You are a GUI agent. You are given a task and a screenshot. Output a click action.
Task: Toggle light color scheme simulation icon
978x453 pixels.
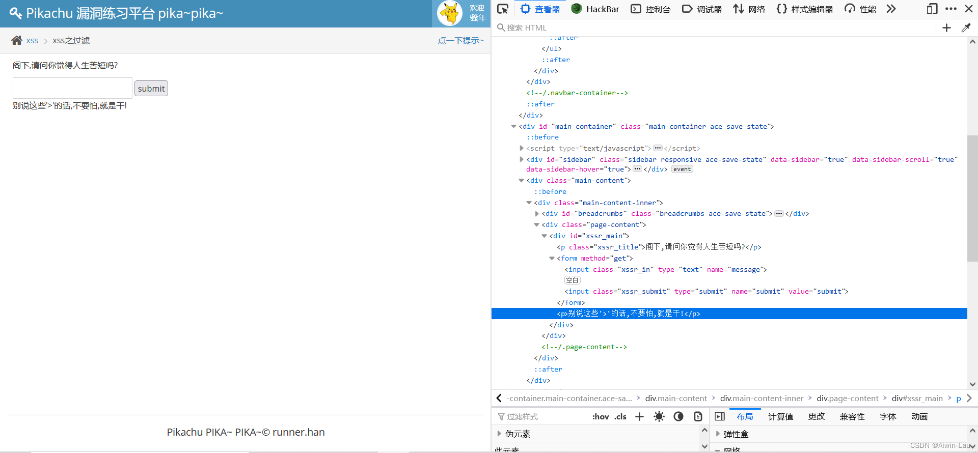pyautogui.click(x=659, y=416)
